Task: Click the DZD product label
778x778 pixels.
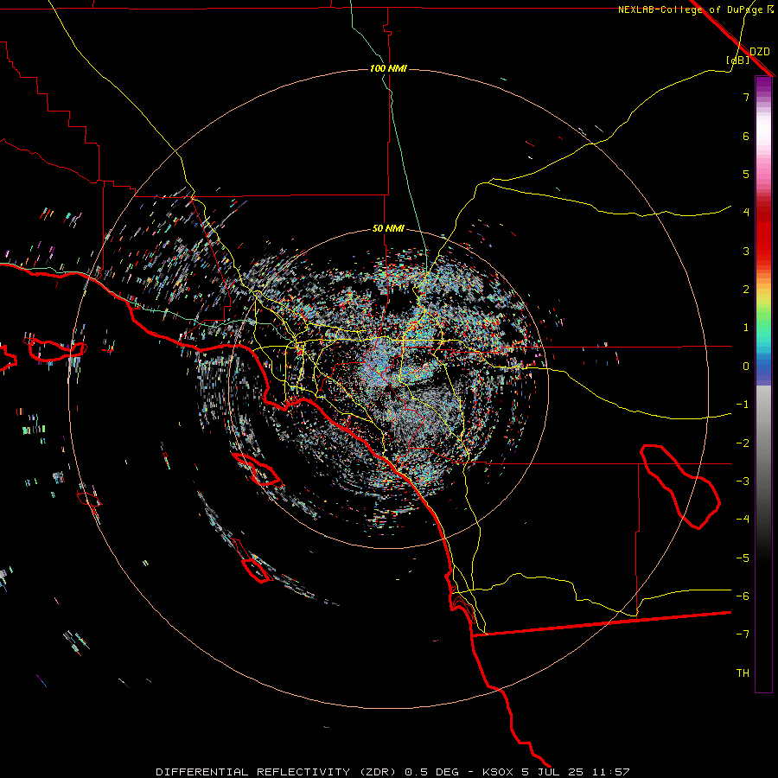Action: tap(760, 52)
